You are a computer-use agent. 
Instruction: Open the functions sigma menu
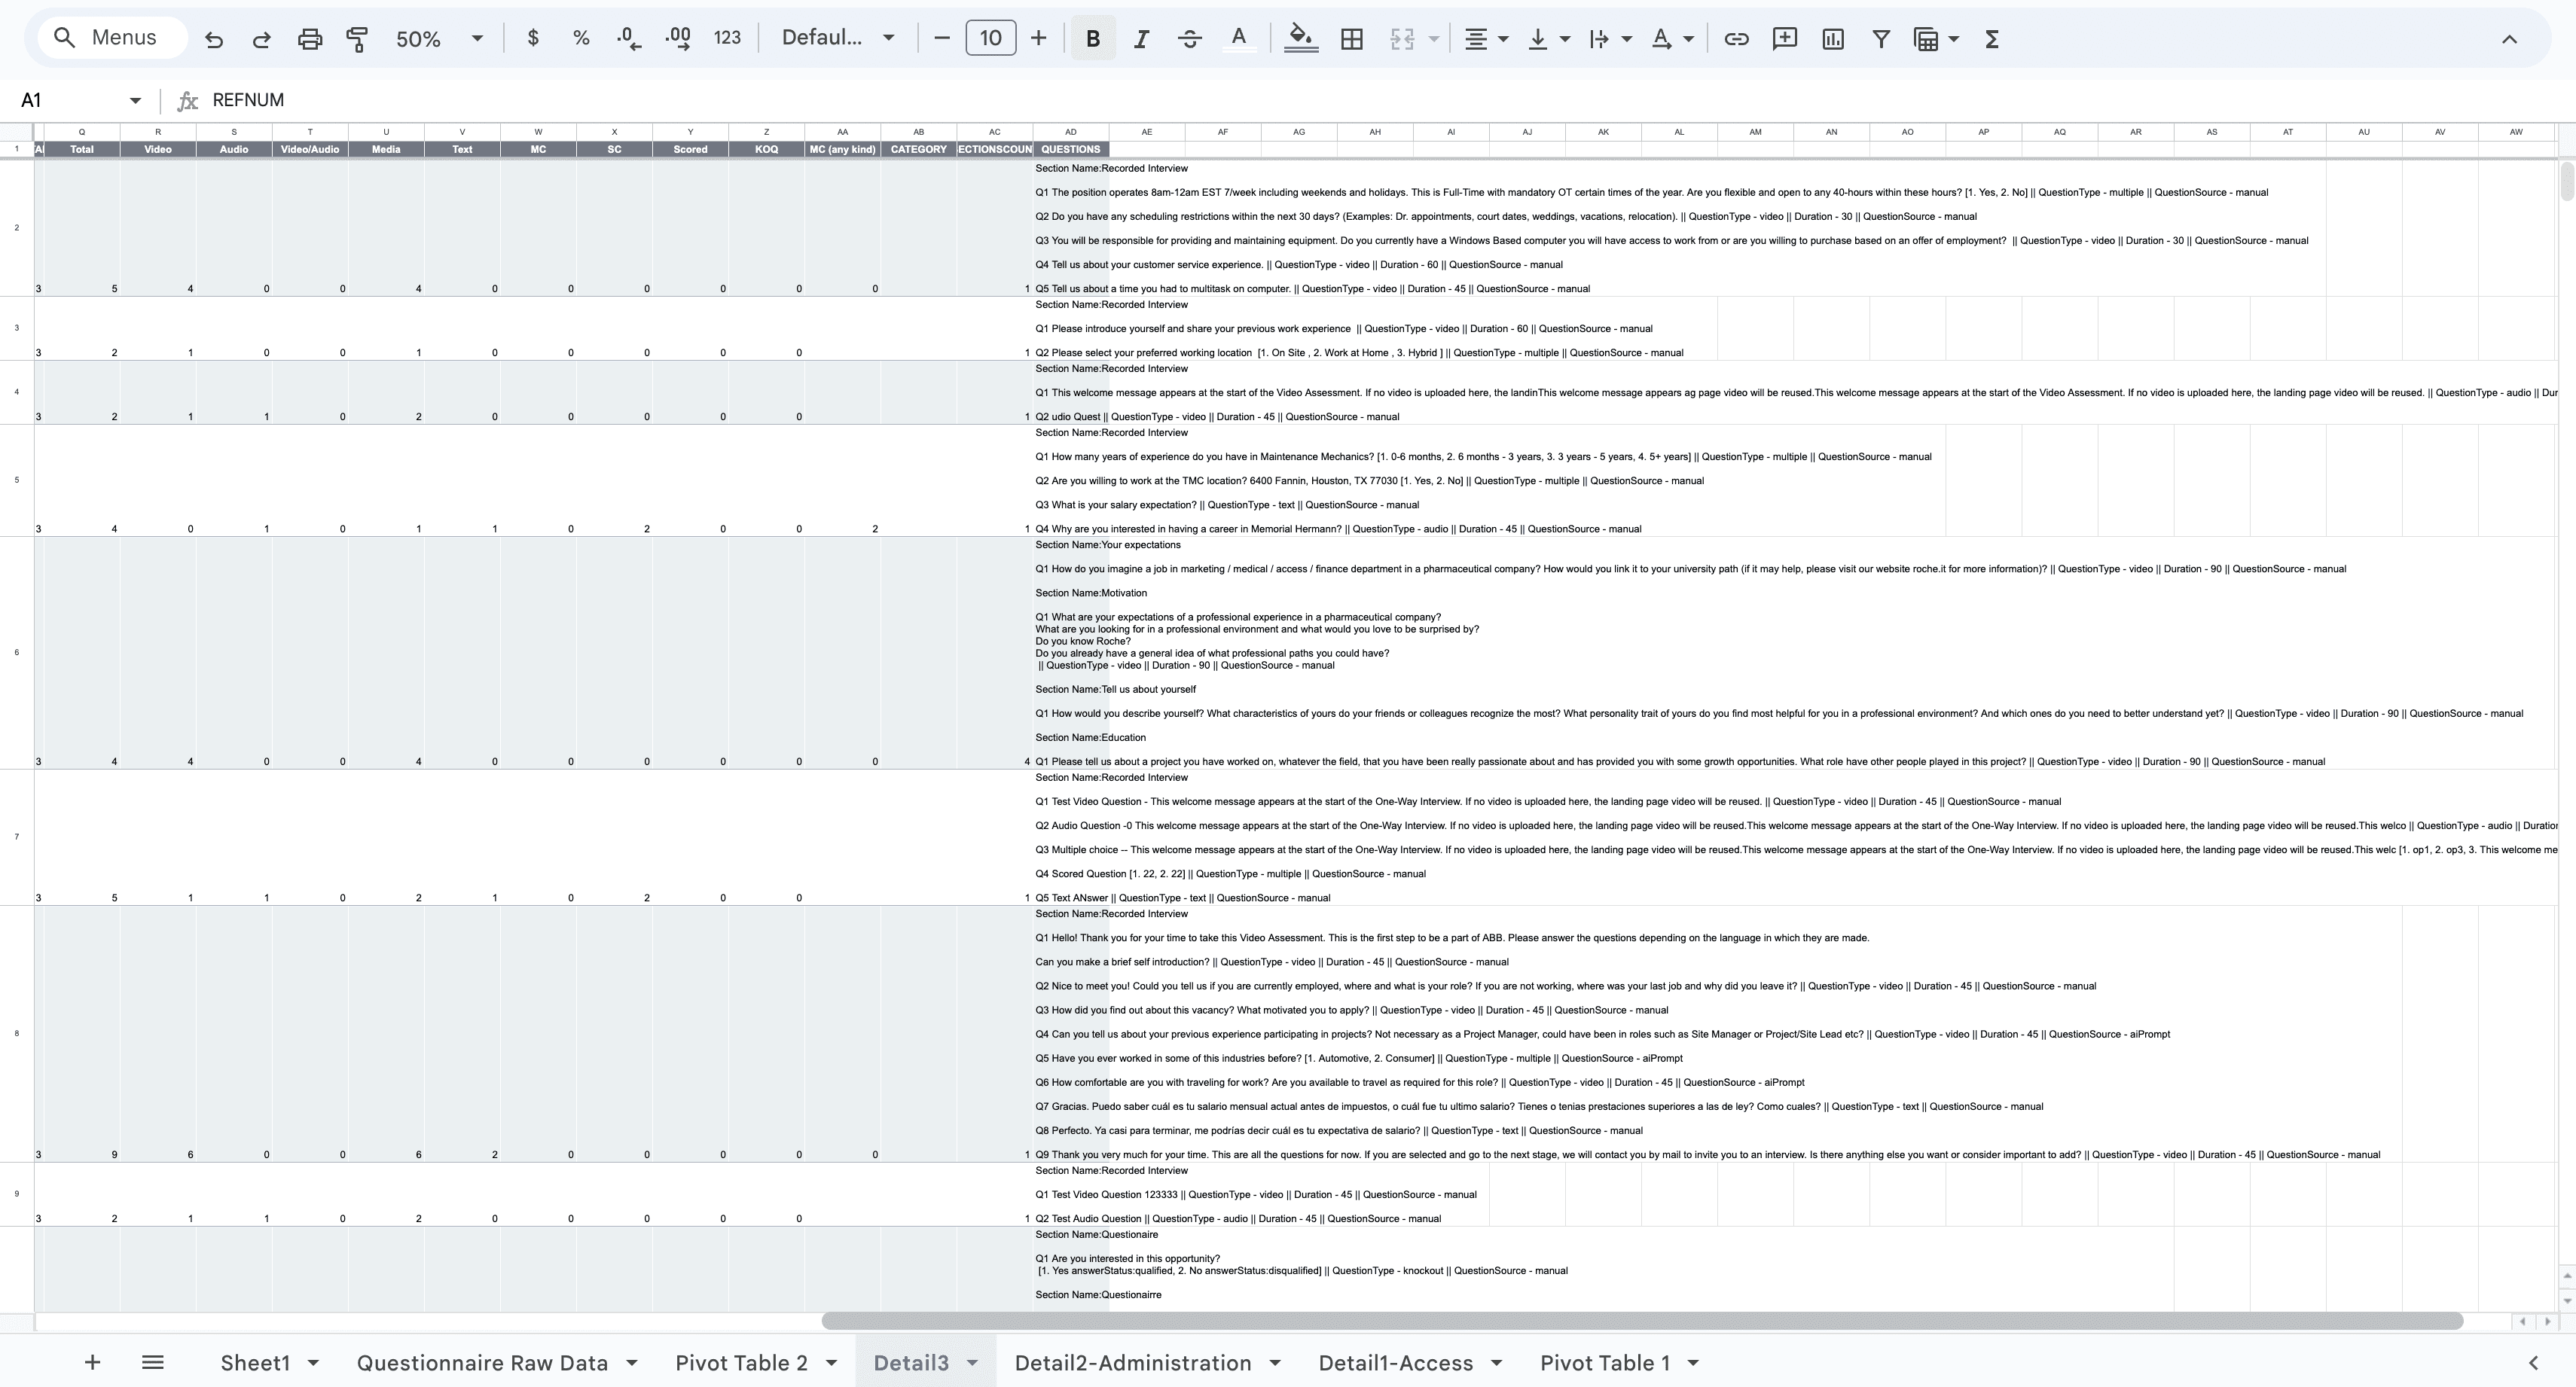[x=1991, y=39]
